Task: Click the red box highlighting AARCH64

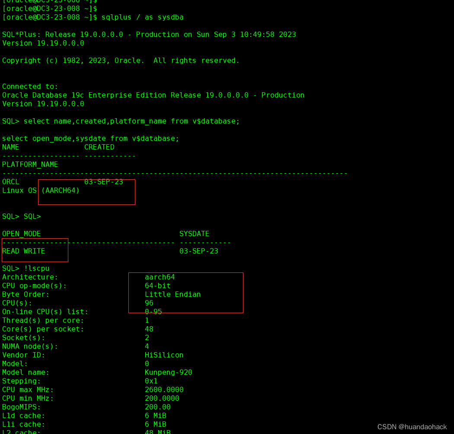Action: 86,192
